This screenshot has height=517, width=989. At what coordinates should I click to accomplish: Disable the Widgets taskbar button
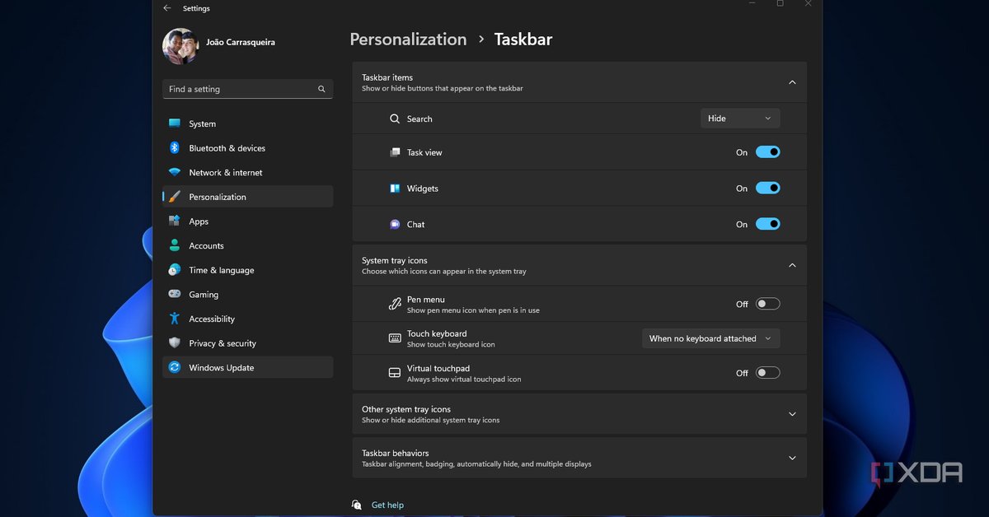pos(767,188)
